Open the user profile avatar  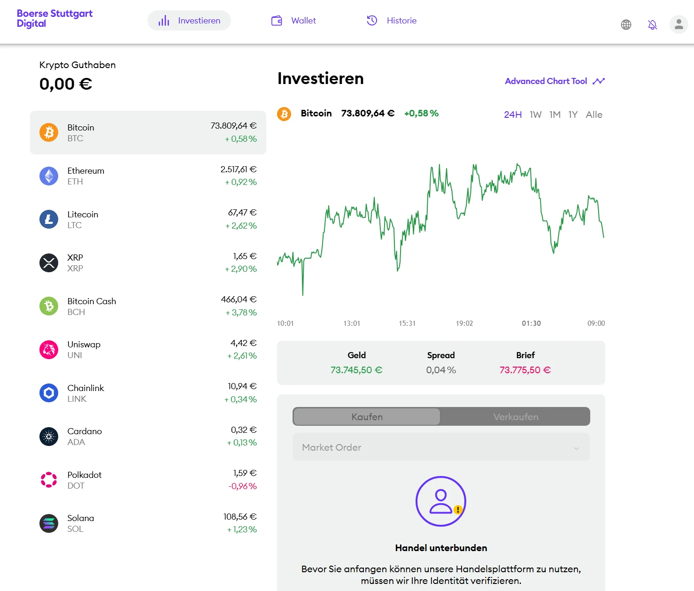pos(679,24)
